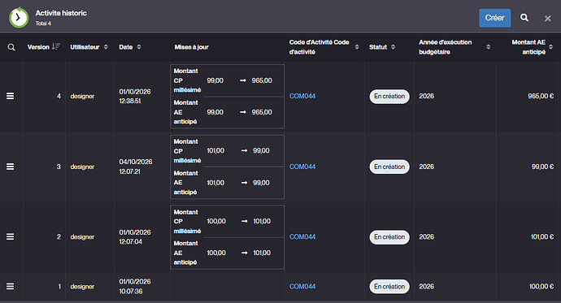Click designer user in version 2 row
This screenshot has height=303, width=561.
(x=82, y=237)
